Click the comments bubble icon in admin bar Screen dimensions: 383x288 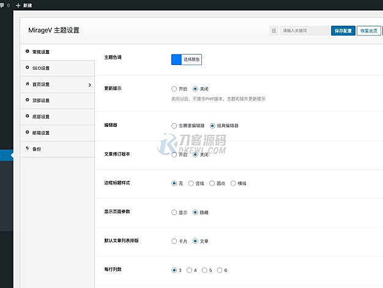[x=2, y=5]
